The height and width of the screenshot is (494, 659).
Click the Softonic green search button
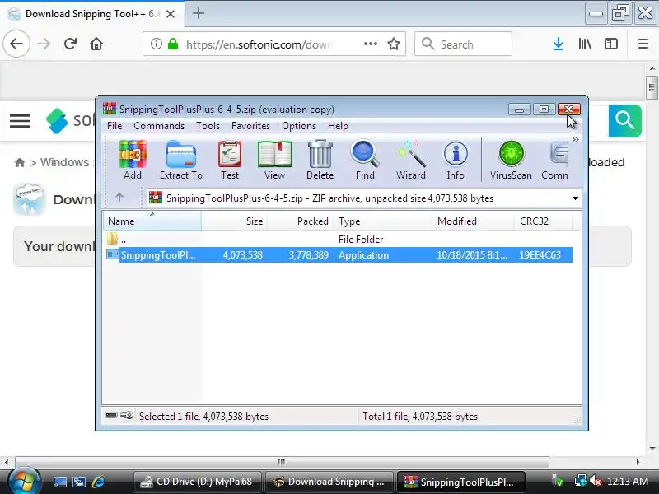pyautogui.click(x=625, y=121)
